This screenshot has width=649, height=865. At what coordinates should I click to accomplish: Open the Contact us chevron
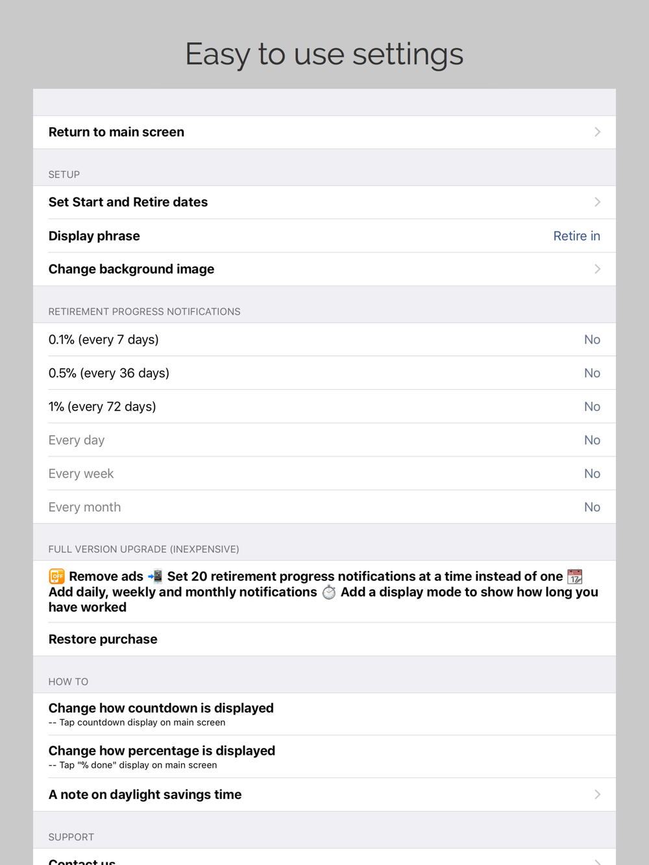click(597, 861)
